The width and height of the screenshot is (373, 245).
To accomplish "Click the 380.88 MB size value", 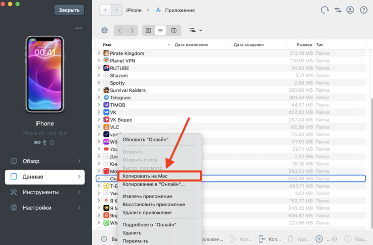I will click(x=300, y=90).
